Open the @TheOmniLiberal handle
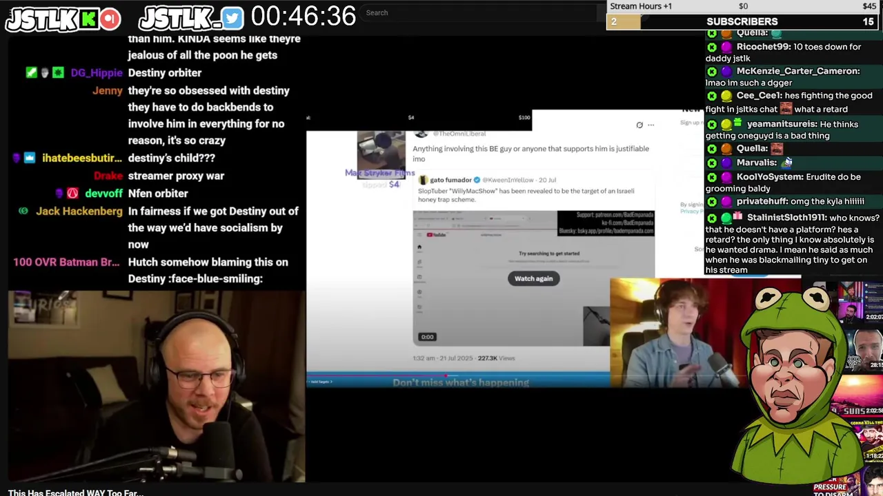Screen dimensions: 883x496 coord(459,134)
